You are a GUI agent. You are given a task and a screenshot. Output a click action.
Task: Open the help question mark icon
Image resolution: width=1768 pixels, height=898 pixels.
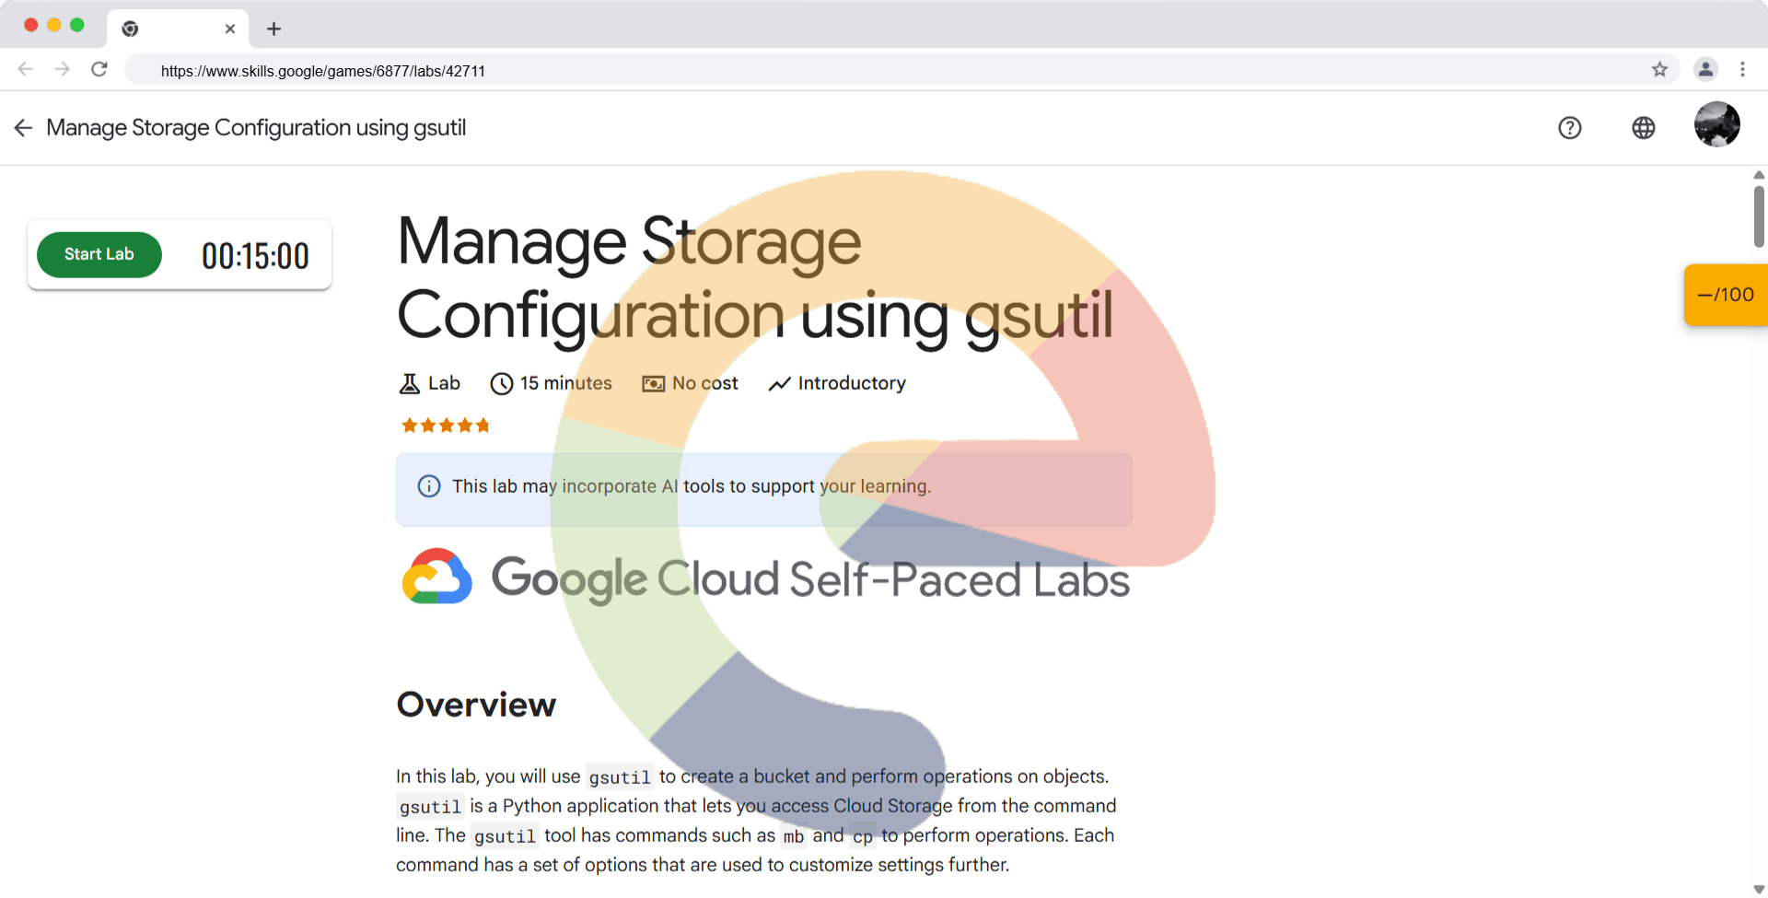1570,128
